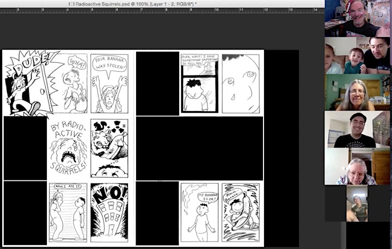Click the "BY RADIO-ACTIVE SQUIRRELS!" screaming face panel
392x249 pixels.
tap(68, 148)
